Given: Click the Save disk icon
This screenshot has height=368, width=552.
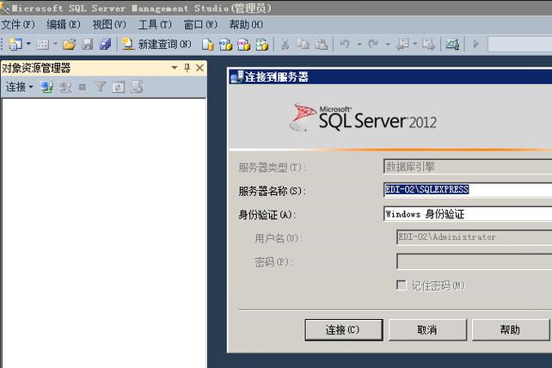Looking at the screenshot, I should [x=88, y=45].
